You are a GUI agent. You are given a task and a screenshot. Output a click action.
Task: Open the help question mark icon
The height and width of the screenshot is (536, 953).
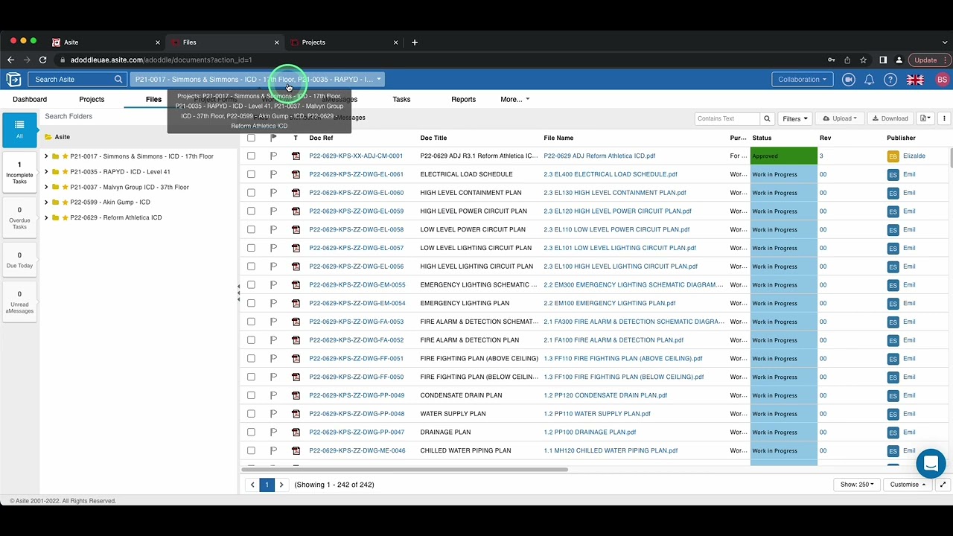pos(890,80)
